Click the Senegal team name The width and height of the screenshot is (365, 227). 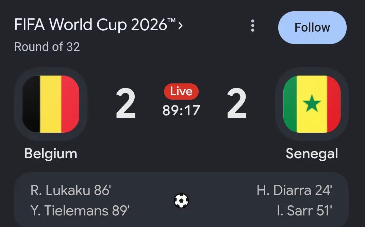coord(312,154)
